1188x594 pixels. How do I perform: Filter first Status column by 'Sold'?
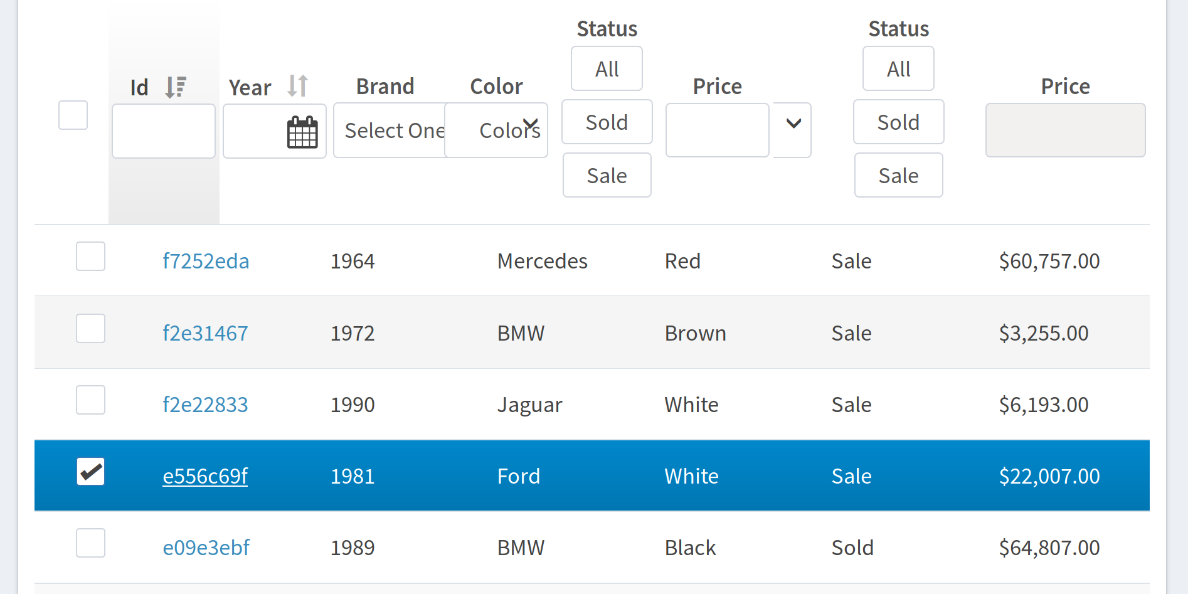pyautogui.click(x=607, y=122)
